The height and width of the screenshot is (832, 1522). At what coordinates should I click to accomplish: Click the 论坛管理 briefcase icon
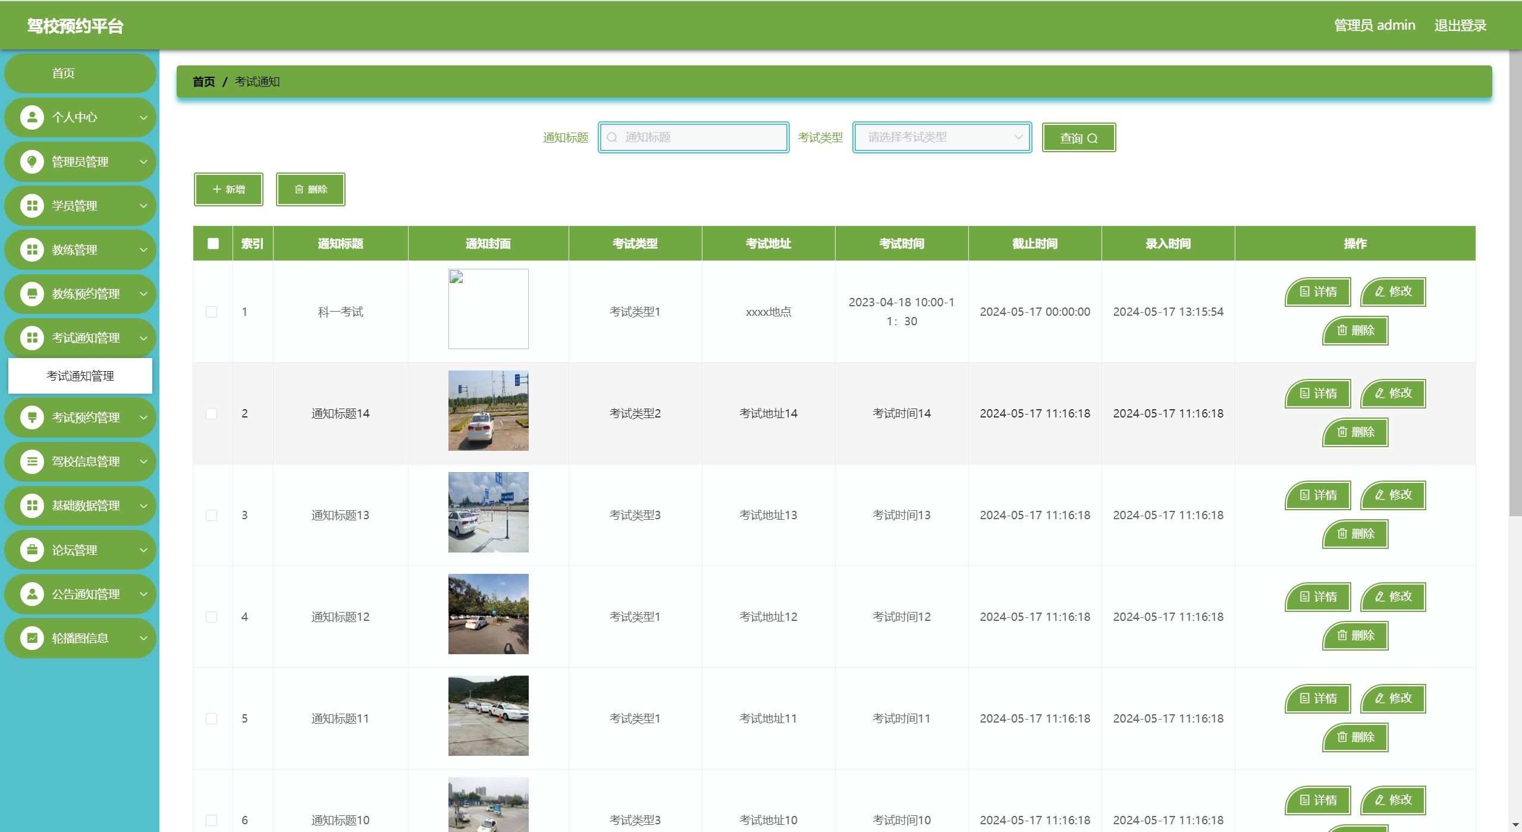[x=32, y=550]
